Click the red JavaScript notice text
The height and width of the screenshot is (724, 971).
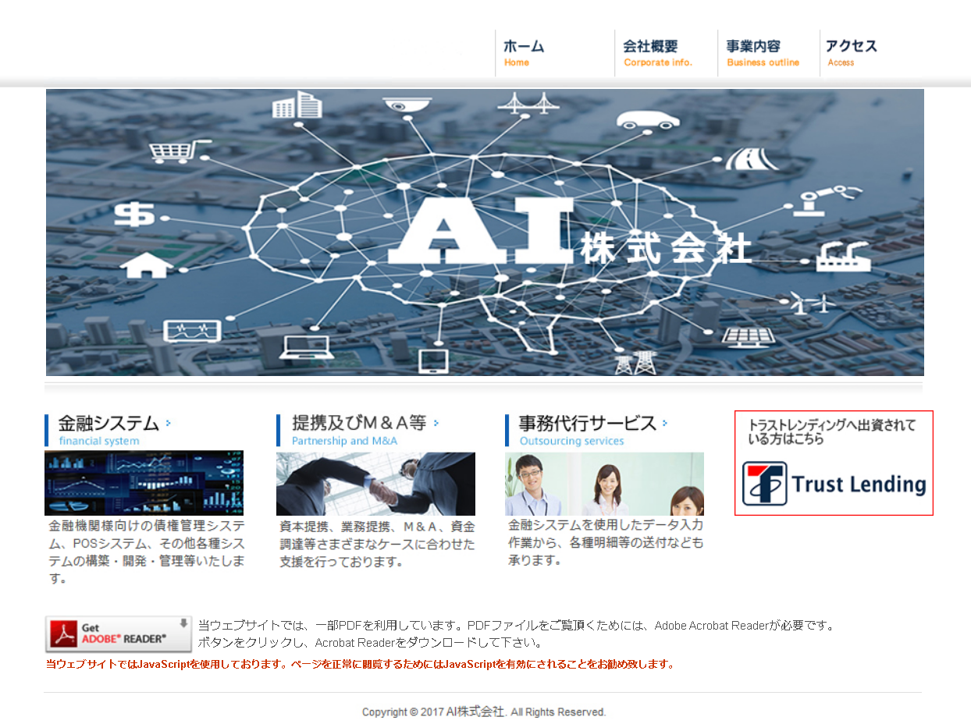pos(360,665)
